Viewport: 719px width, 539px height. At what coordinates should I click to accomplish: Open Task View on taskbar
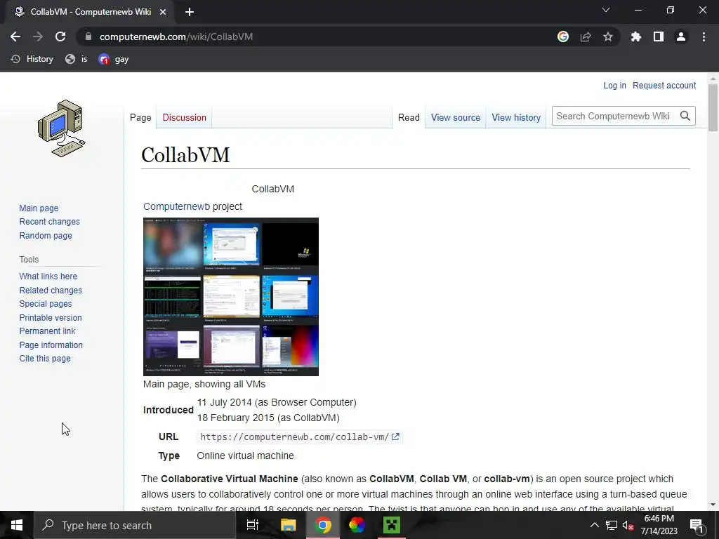click(253, 525)
